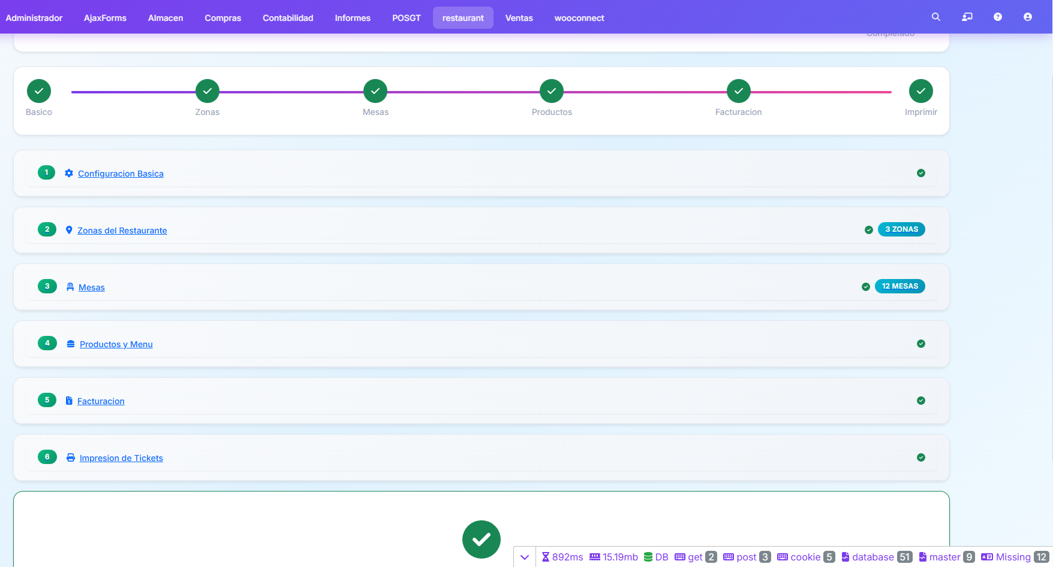The height and width of the screenshot is (567, 1053).
Task: Click the gear icon beside Configuracion Basica
Action: (69, 173)
